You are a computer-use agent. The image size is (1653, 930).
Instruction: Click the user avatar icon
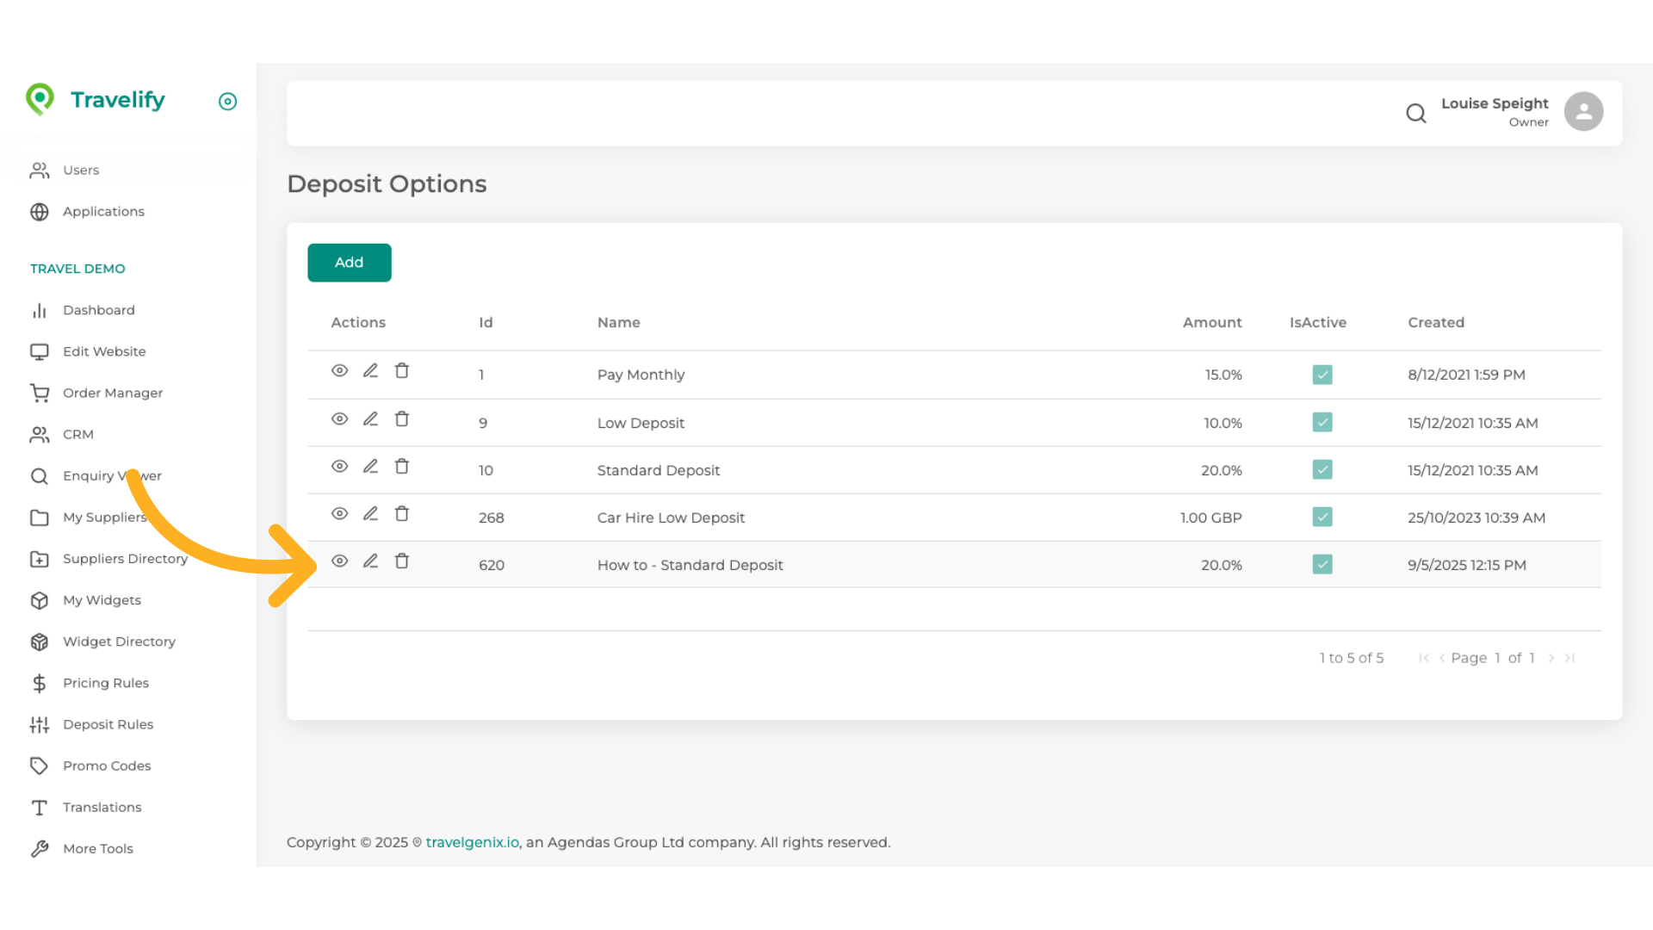(x=1583, y=112)
